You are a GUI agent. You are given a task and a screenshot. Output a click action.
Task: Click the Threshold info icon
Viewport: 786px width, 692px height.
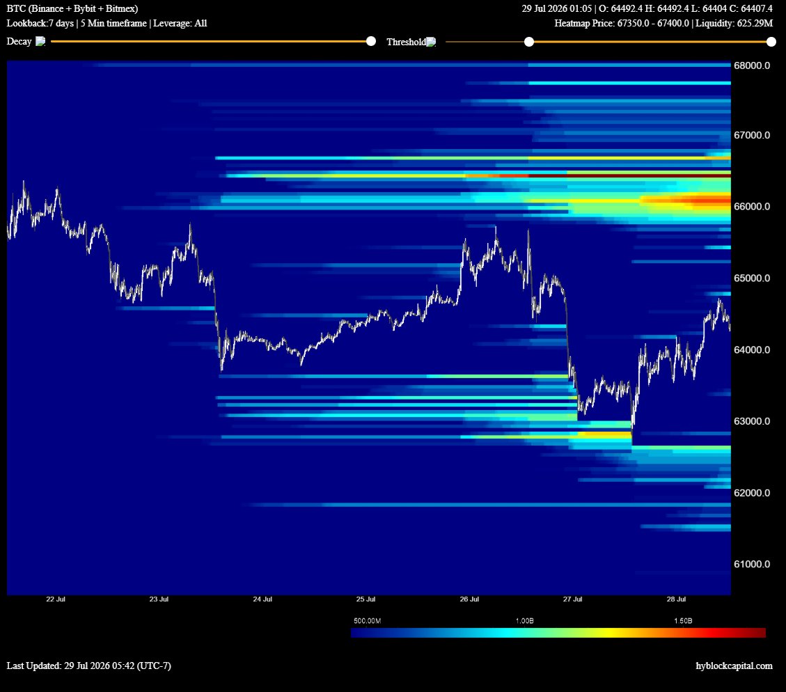[431, 42]
